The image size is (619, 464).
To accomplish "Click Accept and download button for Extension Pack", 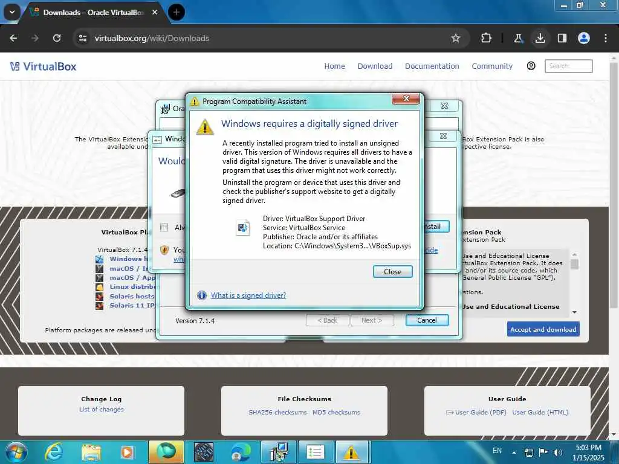I will (x=543, y=329).
